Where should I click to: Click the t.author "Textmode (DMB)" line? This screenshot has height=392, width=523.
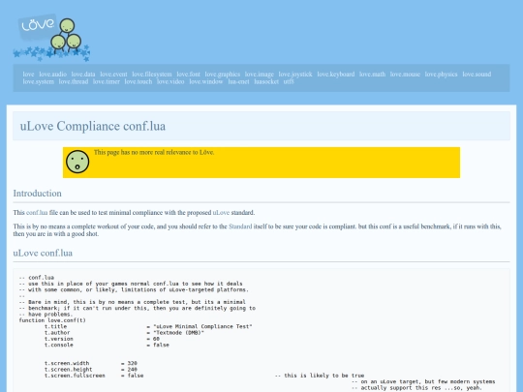click(124, 333)
